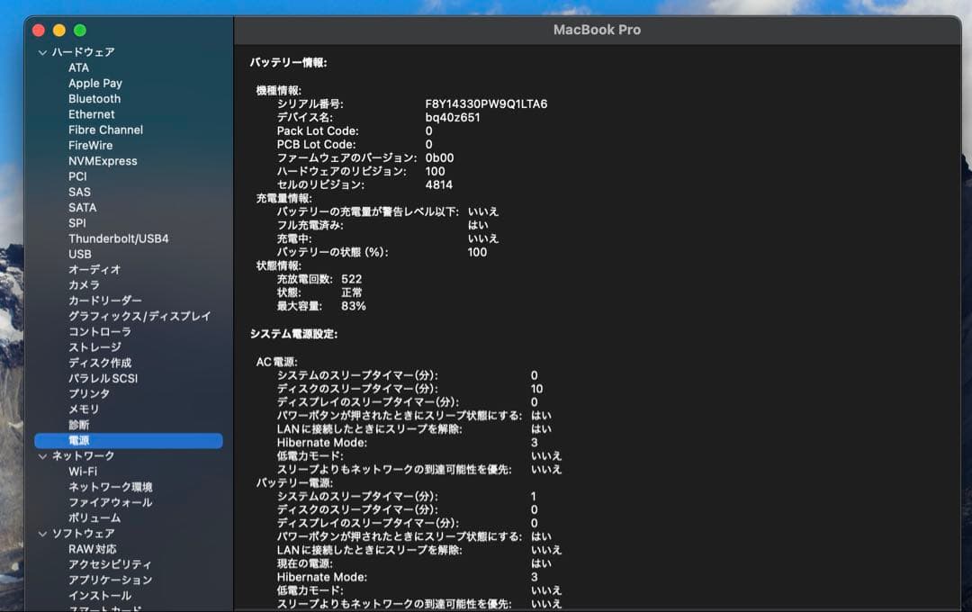
Task: Collapse the ハードウェア section
Action: coord(41,51)
